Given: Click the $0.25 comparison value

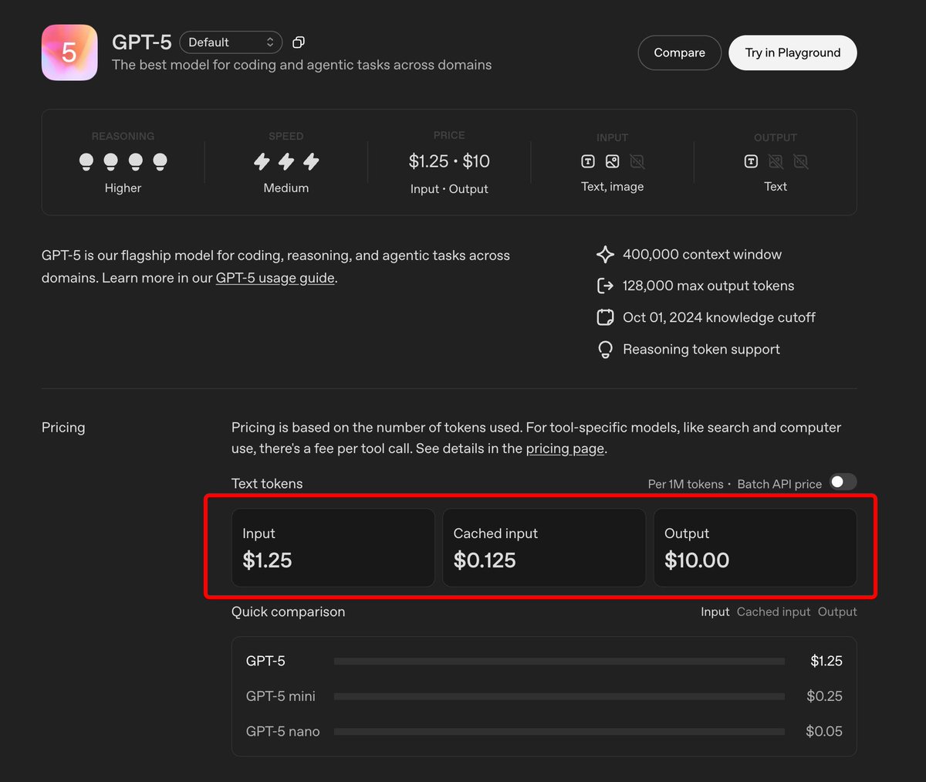Looking at the screenshot, I should point(824,696).
